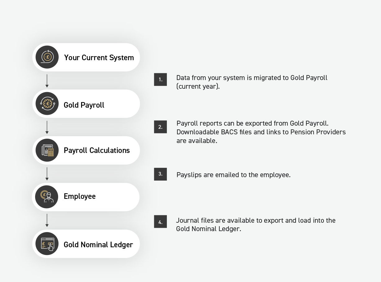
Task: Select the step 4 number badge
Action: [x=160, y=222]
